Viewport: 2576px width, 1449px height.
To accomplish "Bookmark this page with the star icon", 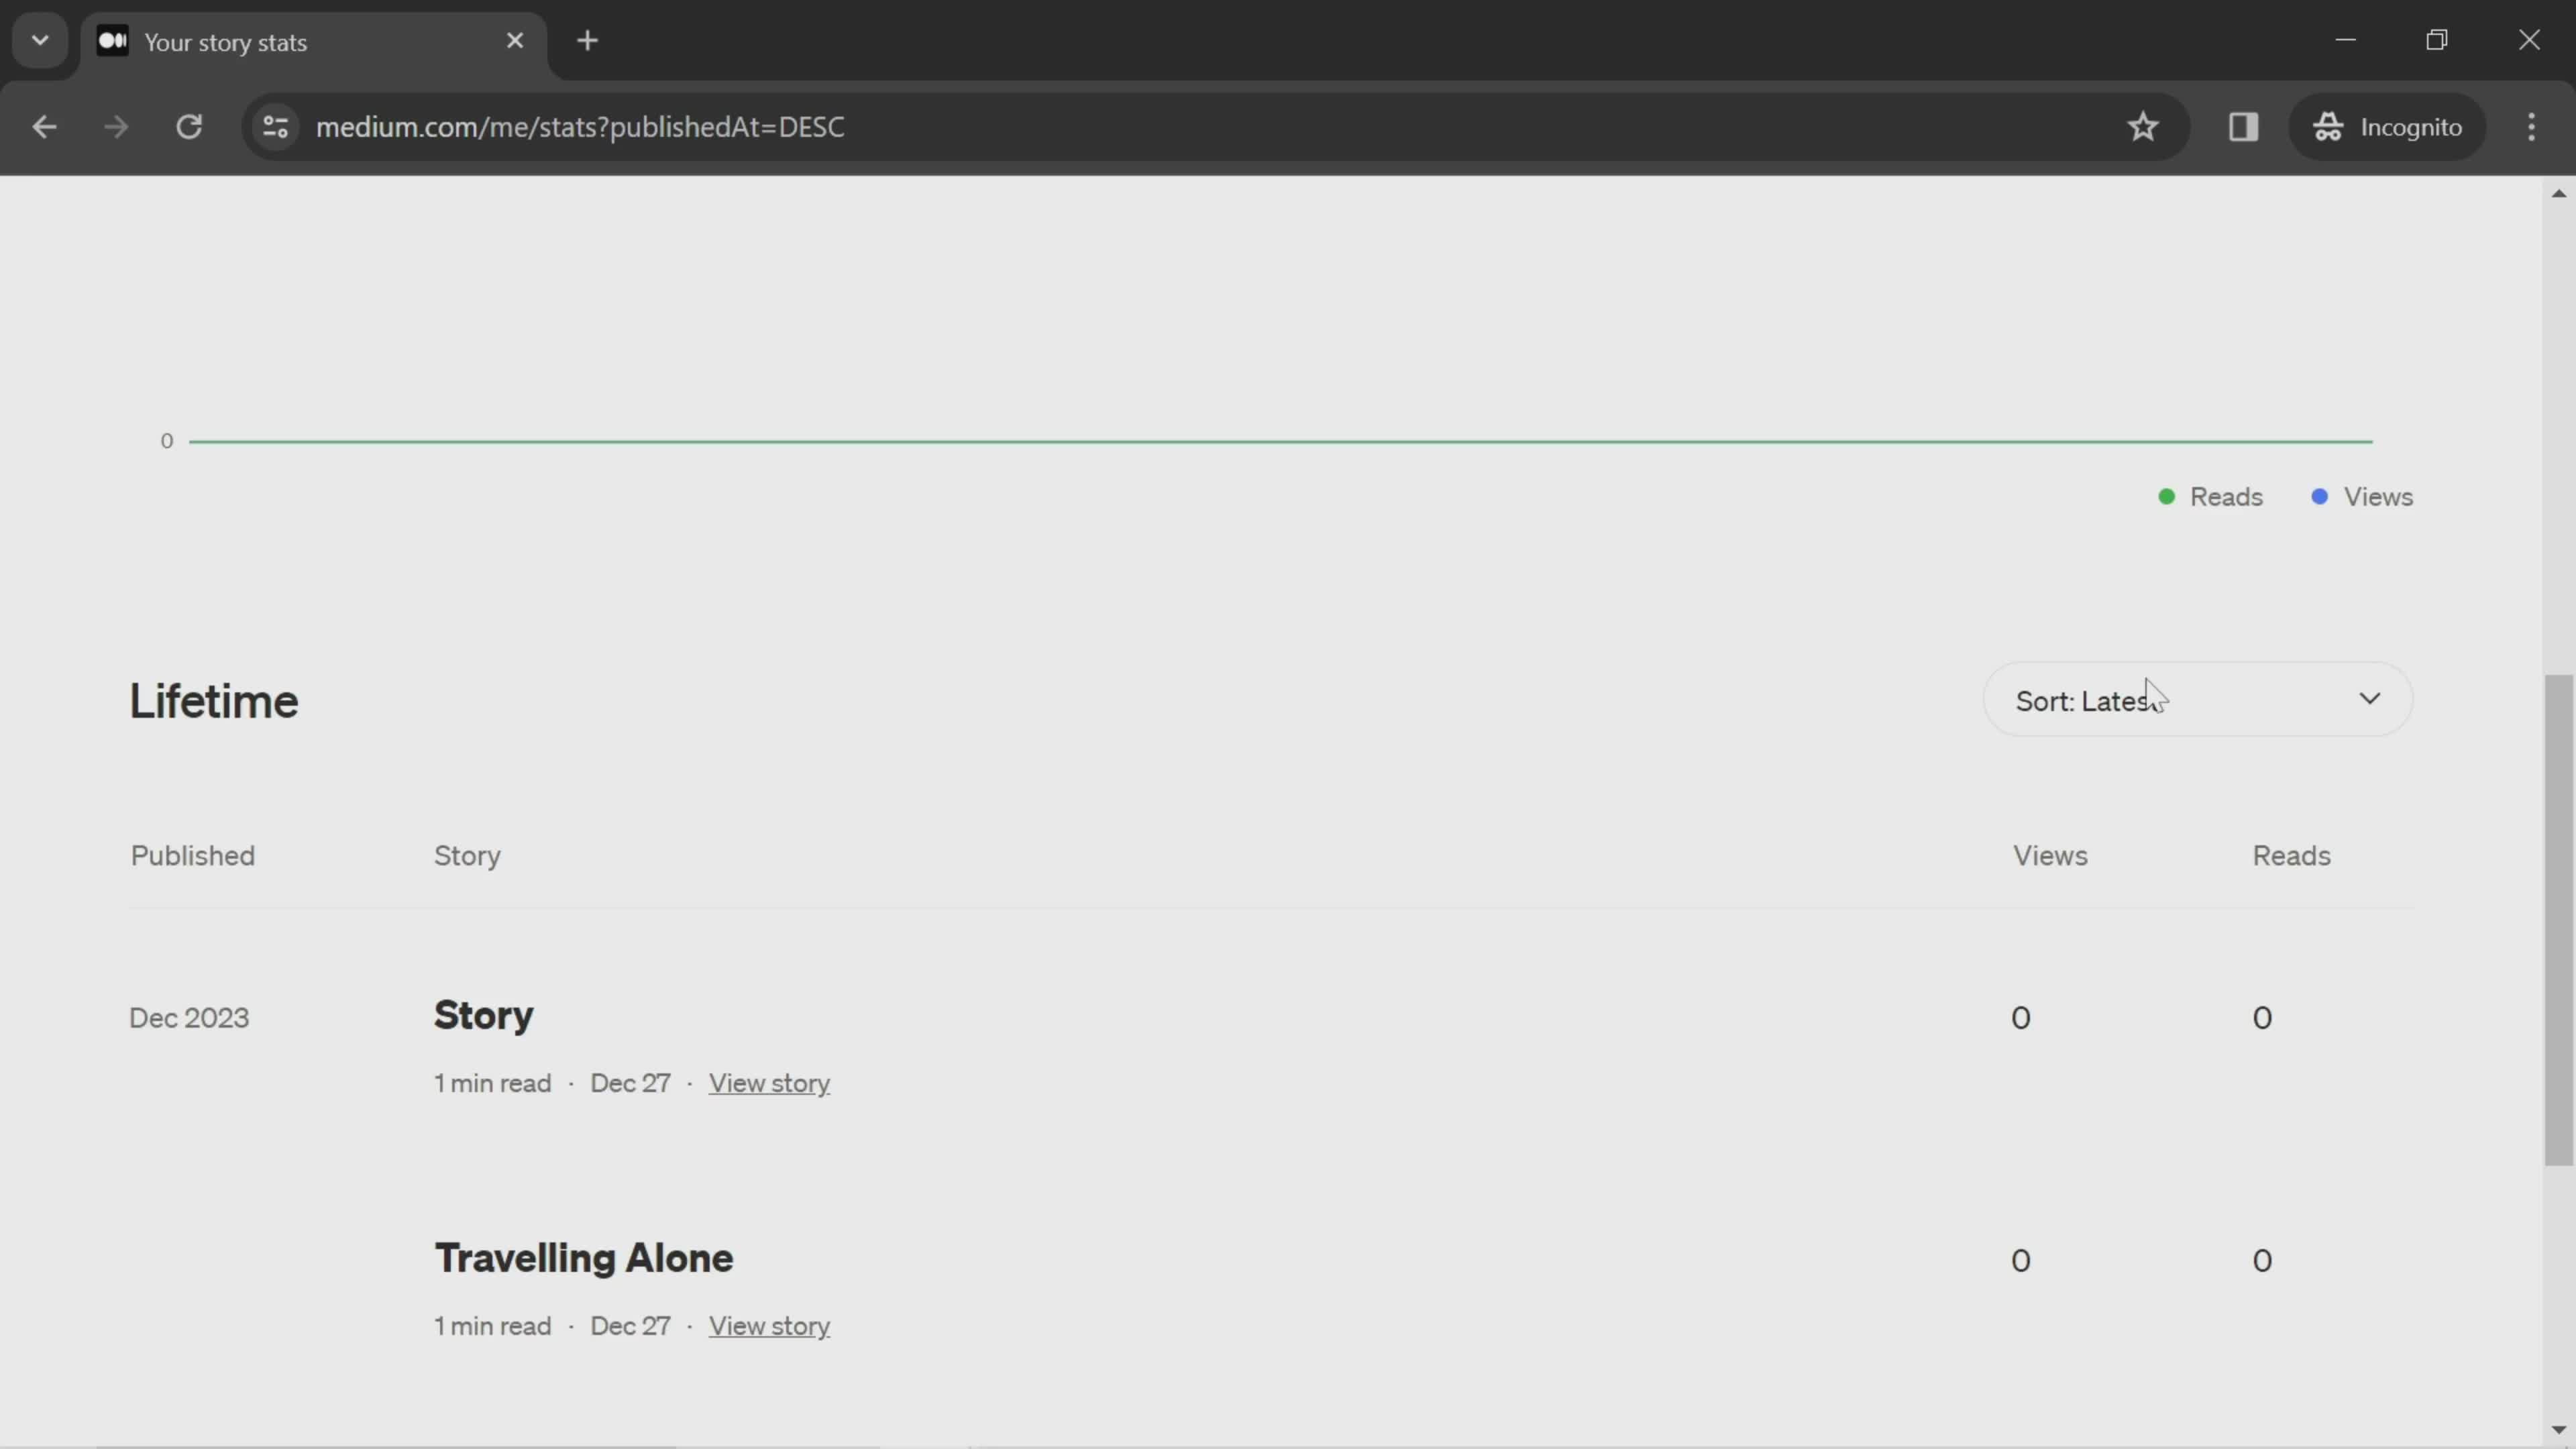I will pyautogui.click(x=2142, y=127).
